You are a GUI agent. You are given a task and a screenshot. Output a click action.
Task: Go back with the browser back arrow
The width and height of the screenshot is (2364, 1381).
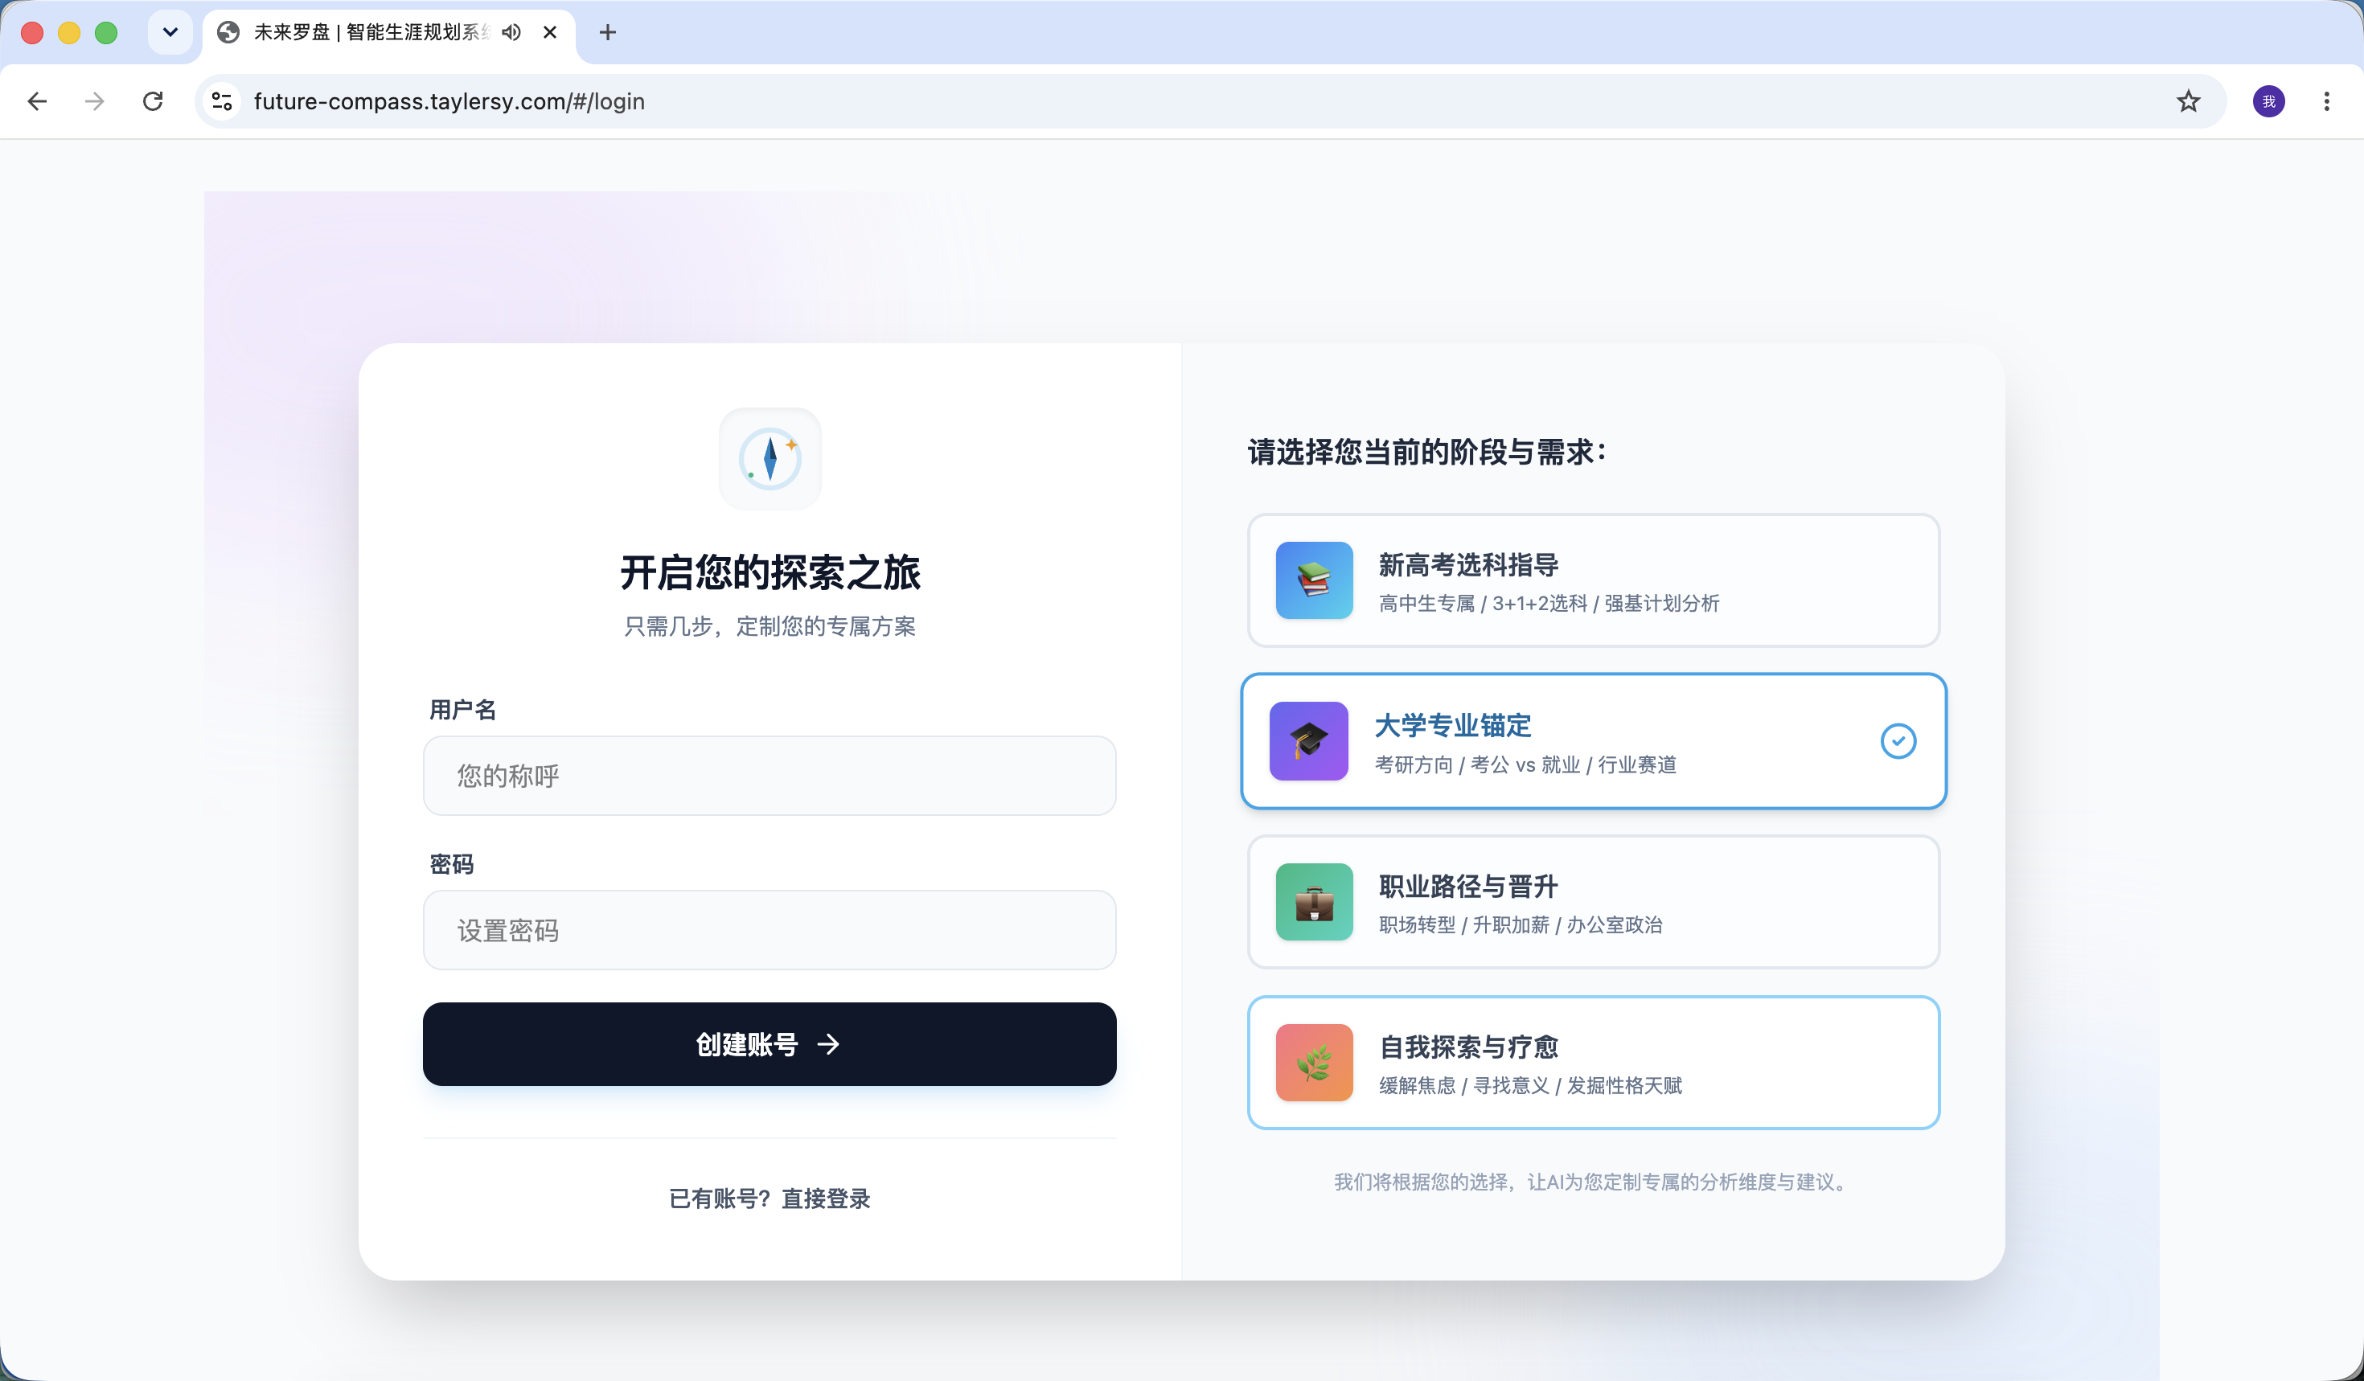pyautogui.click(x=38, y=101)
